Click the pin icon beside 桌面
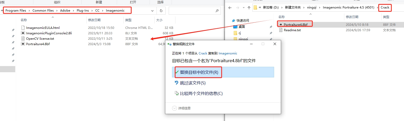This screenshot has height=121, width=404. point(271,27)
